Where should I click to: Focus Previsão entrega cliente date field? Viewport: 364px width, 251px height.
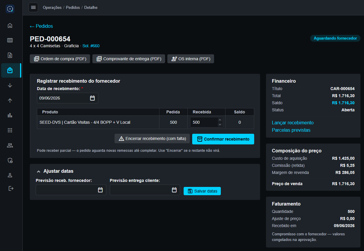point(145,190)
